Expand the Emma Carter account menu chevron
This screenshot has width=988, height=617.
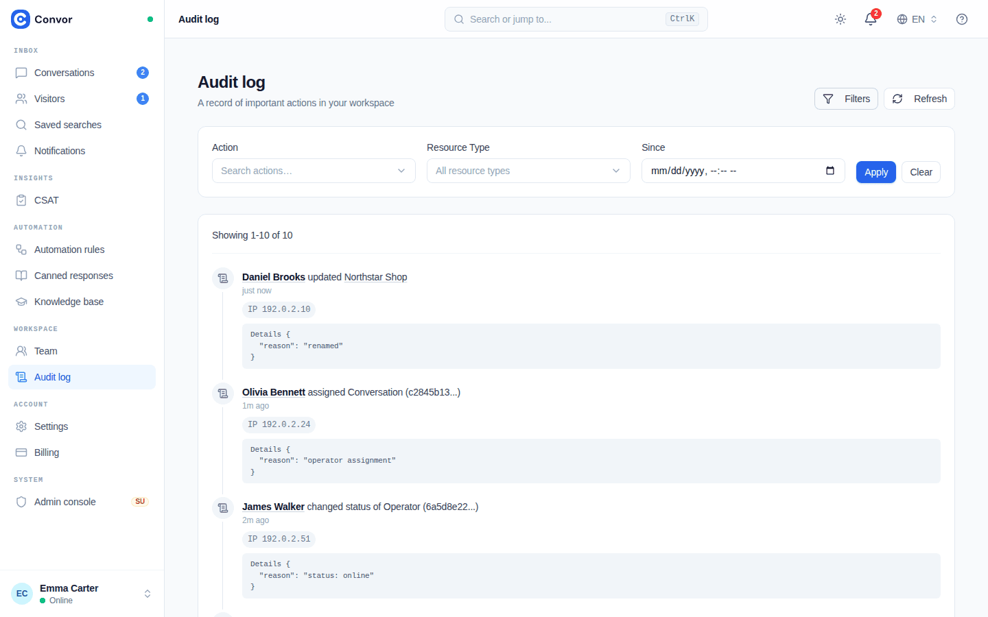pyautogui.click(x=148, y=594)
